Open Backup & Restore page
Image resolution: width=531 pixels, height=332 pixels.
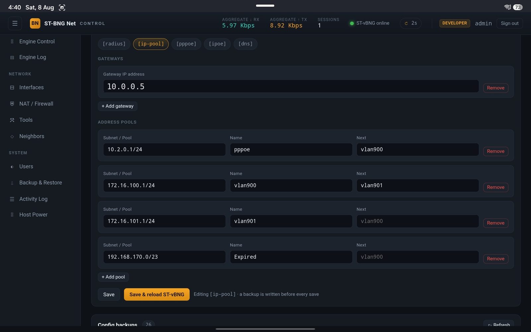40,183
